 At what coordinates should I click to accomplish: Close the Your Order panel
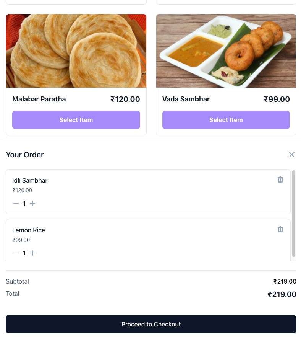click(x=292, y=155)
